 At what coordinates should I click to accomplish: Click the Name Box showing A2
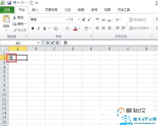point(18,43)
